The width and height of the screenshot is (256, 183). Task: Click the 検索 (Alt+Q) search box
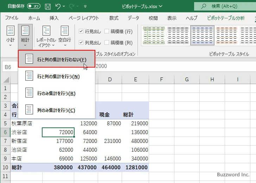click(x=225, y=6)
